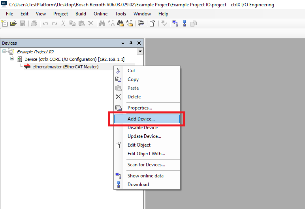
Task: Choose Show online data option
Action: click(145, 176)
